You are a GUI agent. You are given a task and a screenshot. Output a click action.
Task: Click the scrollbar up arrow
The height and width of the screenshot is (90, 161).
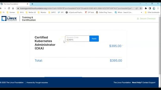coord(160,16)
